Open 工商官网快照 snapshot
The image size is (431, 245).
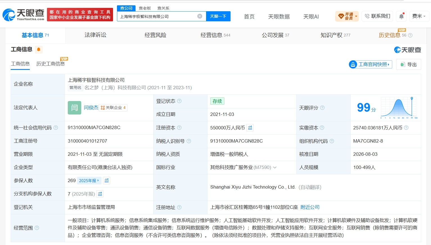(370, 65)
